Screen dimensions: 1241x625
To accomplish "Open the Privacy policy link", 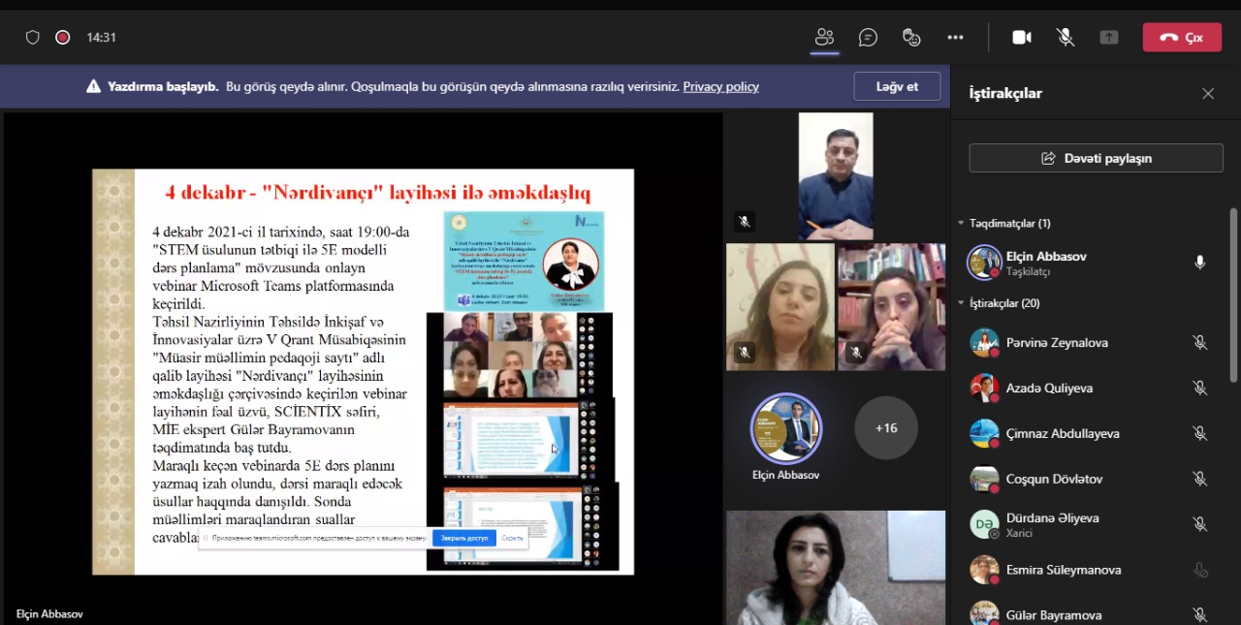I will point(720,86).
